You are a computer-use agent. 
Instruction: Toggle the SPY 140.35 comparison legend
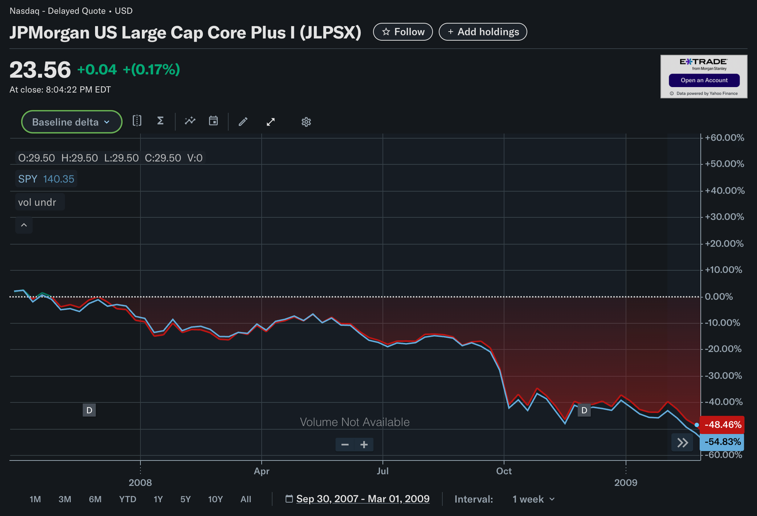click(x=46, y=178)
